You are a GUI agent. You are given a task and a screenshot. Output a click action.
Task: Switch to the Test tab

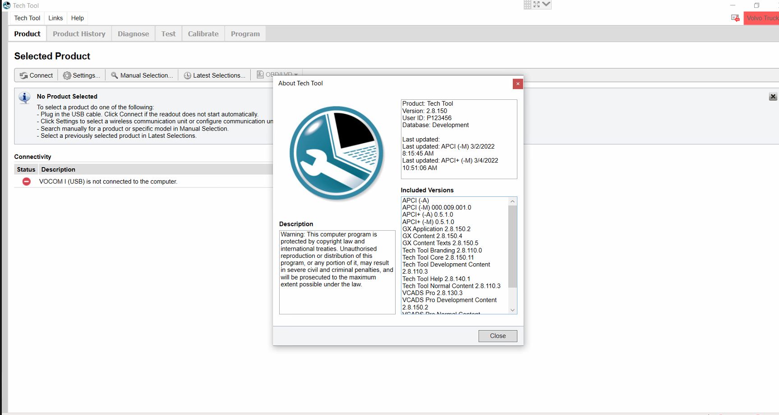(168, 34)
